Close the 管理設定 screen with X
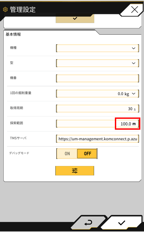 click(x=134, y=10)
